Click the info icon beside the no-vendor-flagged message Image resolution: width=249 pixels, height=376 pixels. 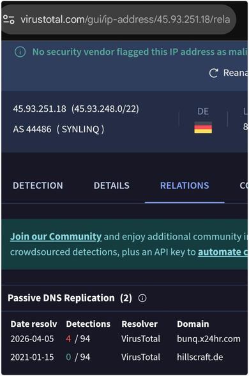20,52
